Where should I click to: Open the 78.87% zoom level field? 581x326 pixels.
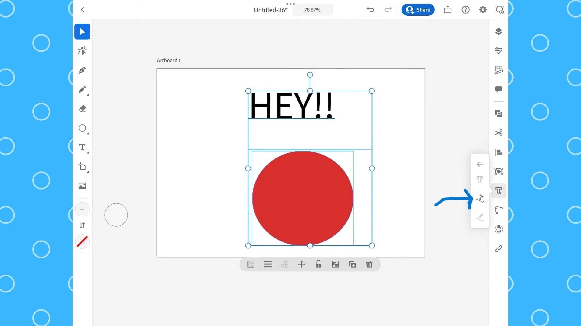pos(312,10)
